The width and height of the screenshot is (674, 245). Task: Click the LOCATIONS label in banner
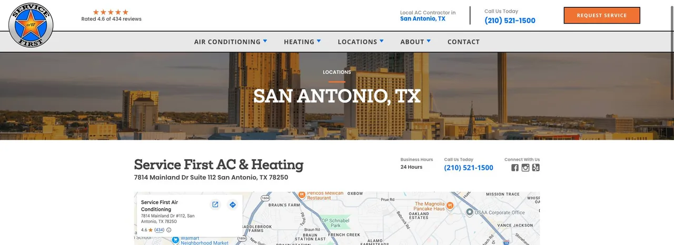[337, 72]
